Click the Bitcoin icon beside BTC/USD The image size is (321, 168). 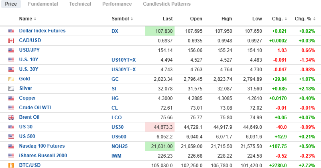[x=11, y=165]
